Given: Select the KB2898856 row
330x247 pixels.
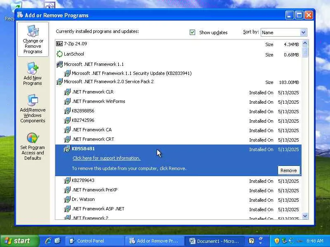Looking at the screenshot, I should pyautogui.click(x=178, y=111).
